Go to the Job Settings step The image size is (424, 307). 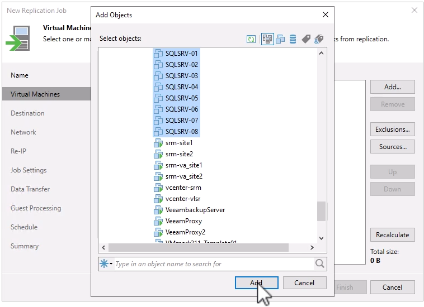coord(29,170)
